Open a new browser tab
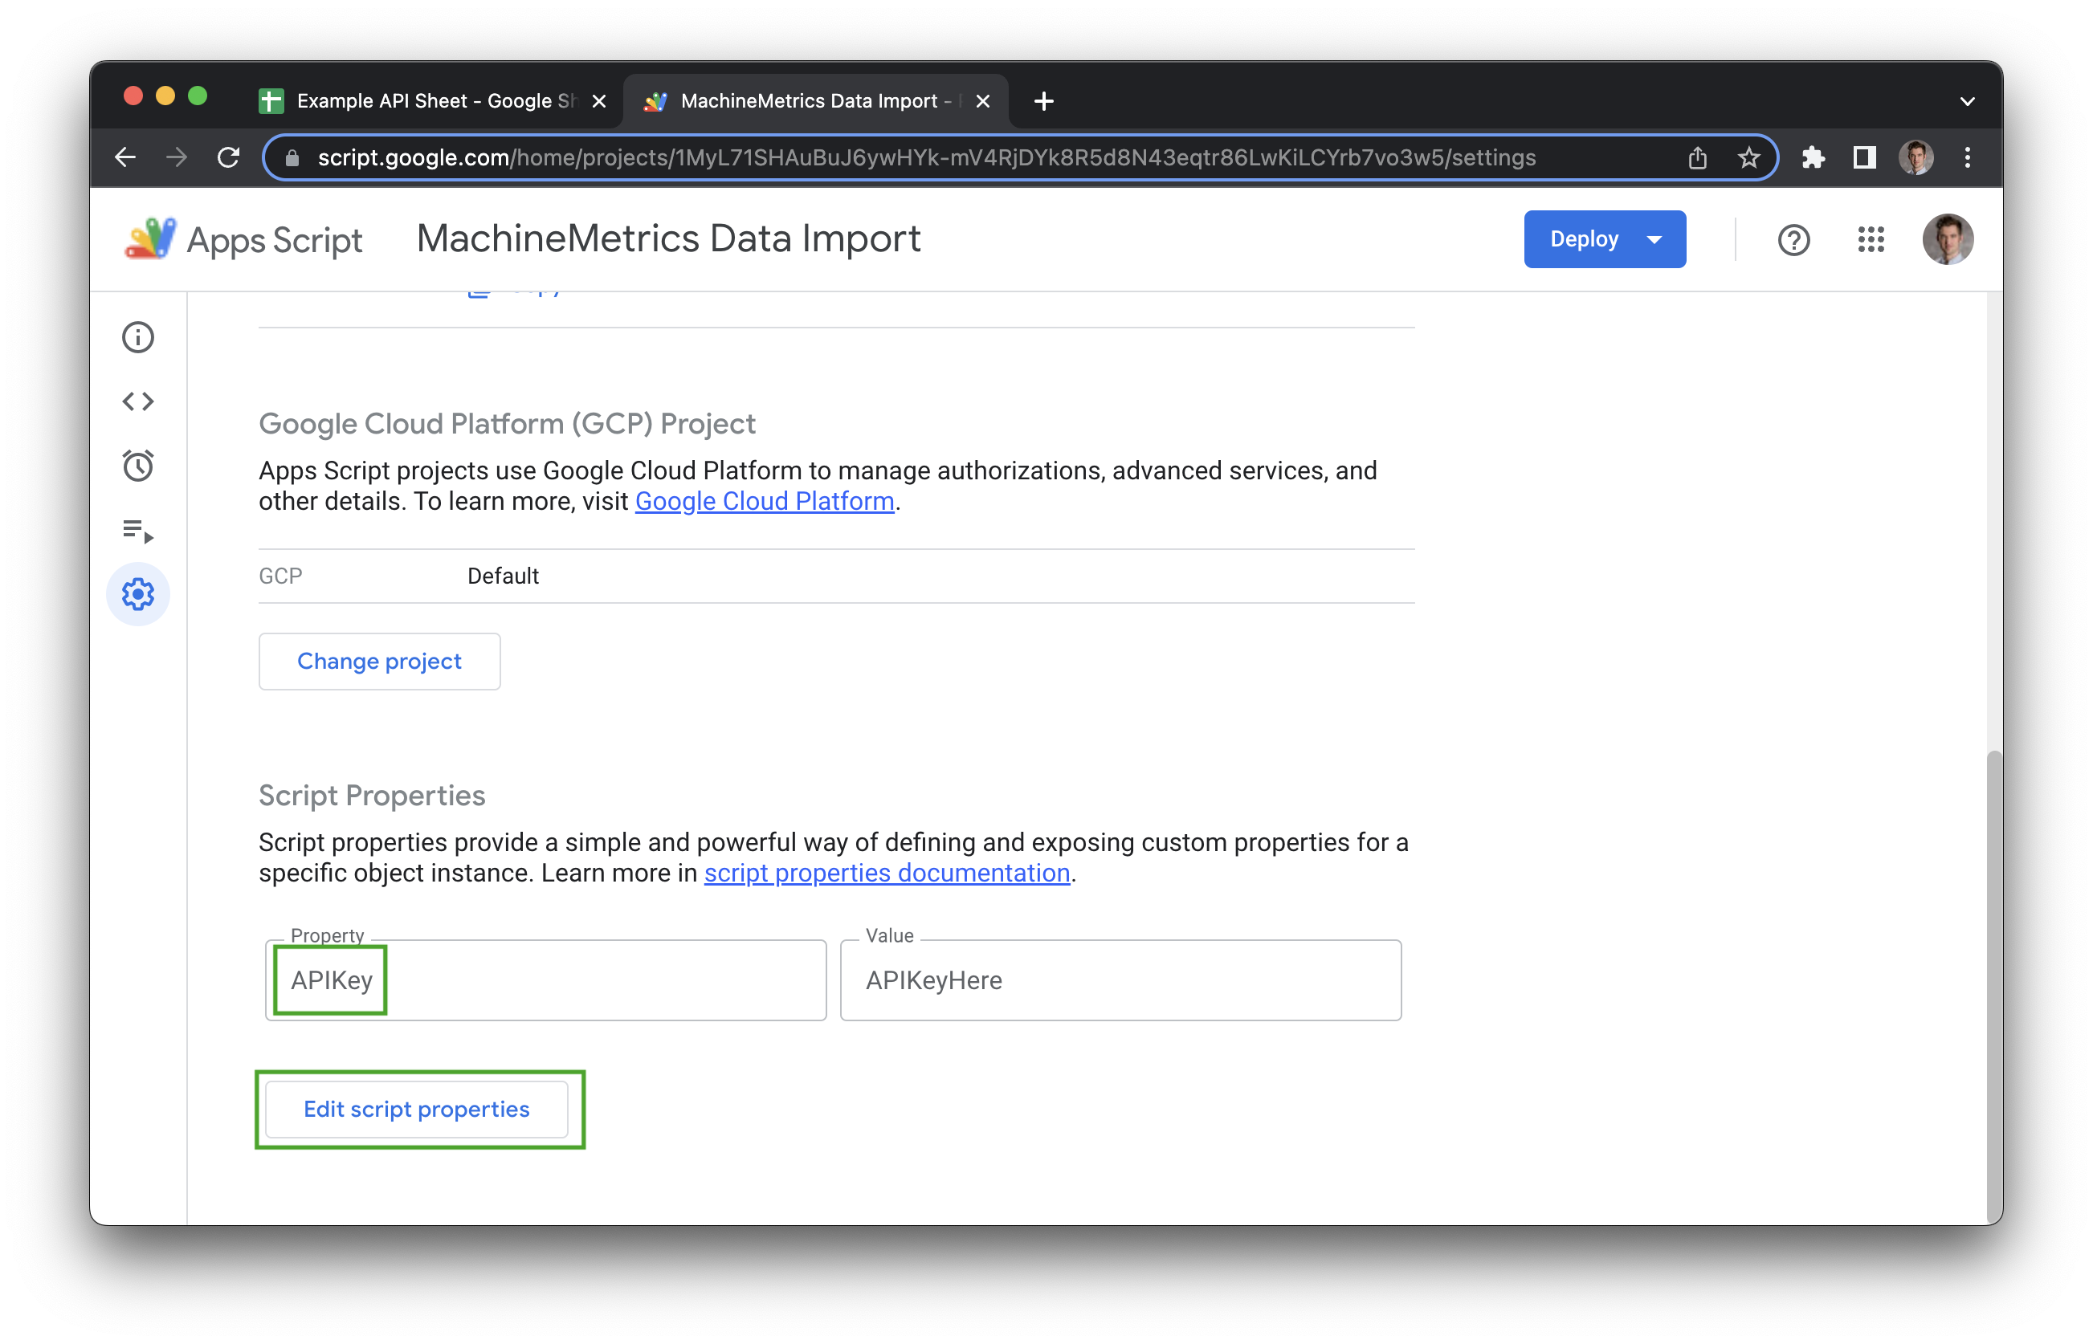 point(1044,101)
